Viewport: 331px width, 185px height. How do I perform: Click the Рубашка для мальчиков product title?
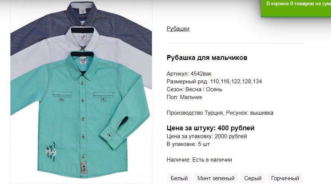point(207,58)
